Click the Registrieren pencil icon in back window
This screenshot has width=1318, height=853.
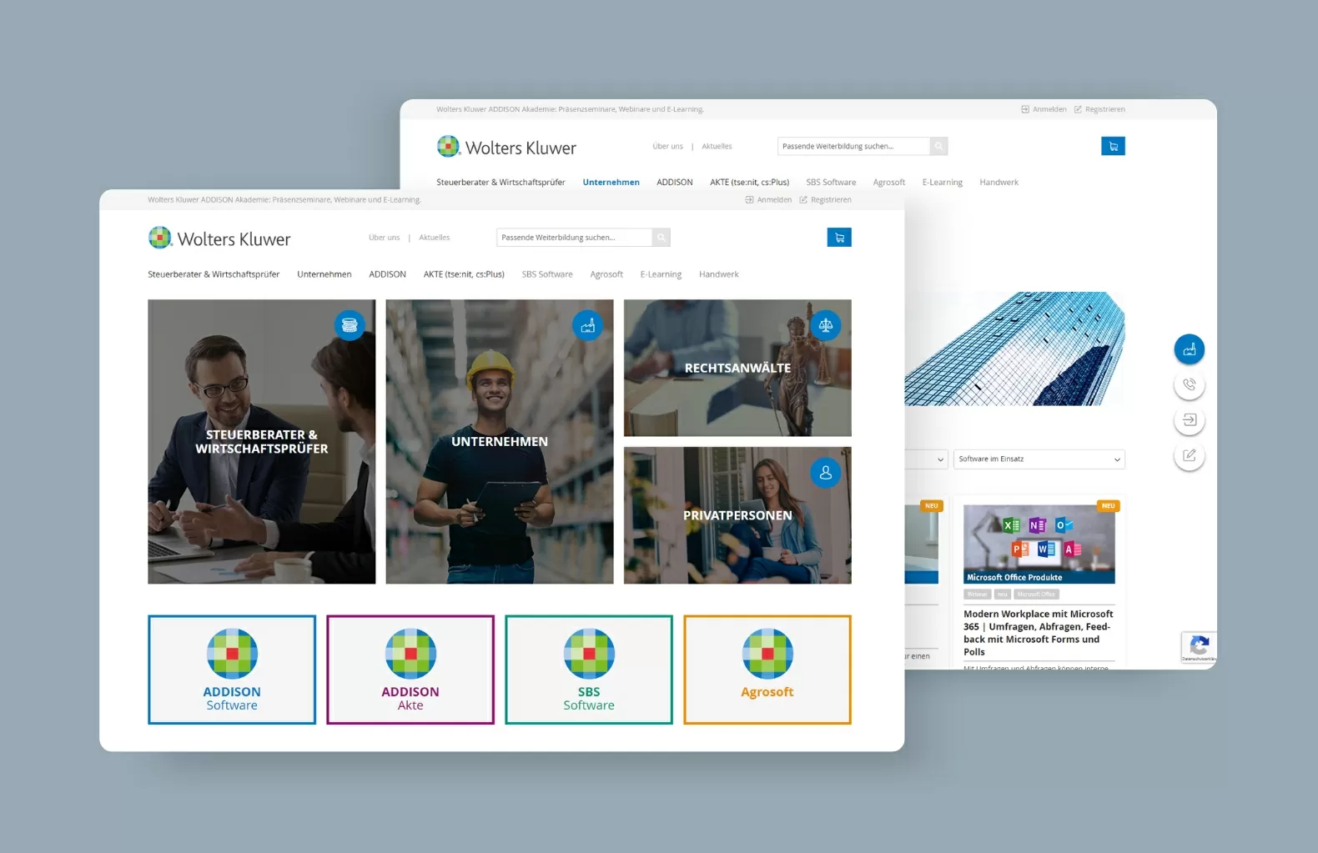tap(1078, 109)
